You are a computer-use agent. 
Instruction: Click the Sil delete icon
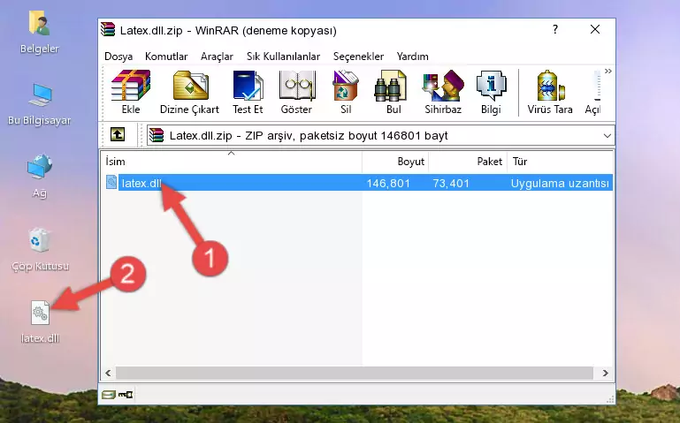(x=346, y=86)
